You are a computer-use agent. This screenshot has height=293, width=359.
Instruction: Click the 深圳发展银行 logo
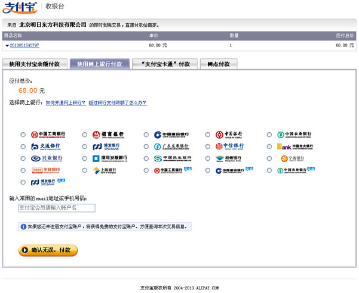pyautogui.click(x=110, y=158)
